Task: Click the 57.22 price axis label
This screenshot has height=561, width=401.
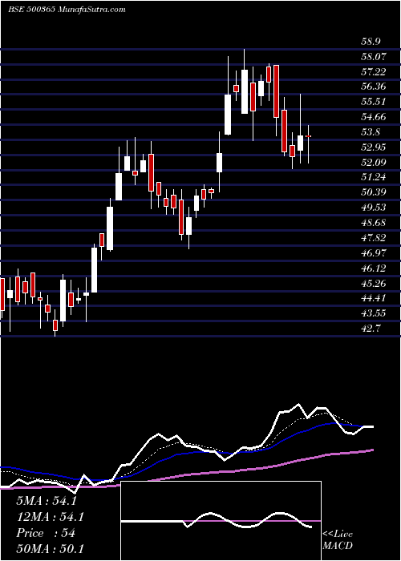Action: point(373,72)
